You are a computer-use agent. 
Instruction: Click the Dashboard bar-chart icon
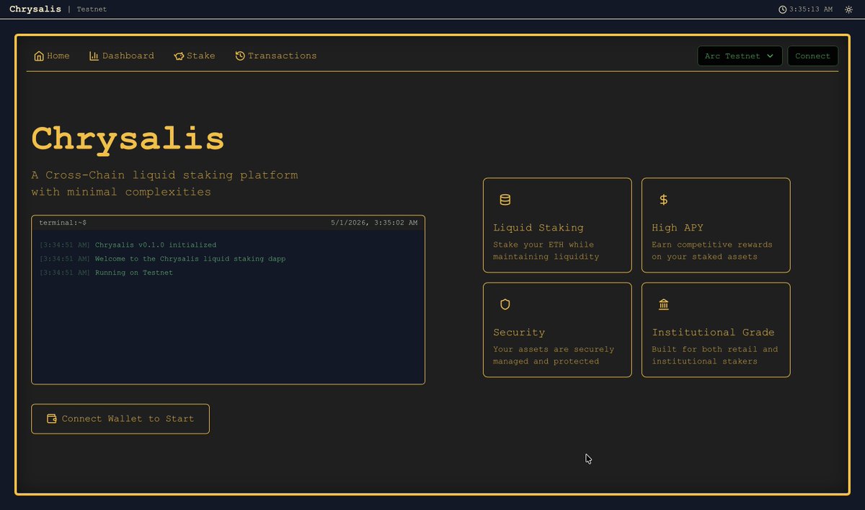point(94,56)
